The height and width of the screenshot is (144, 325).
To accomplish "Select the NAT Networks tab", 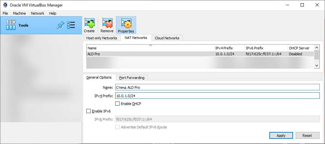I will coord(136,38).
